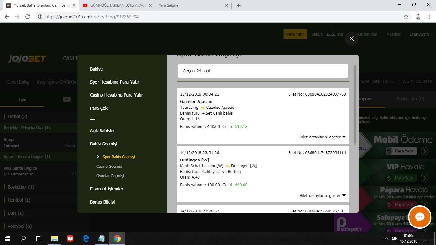Click Mobil Ödeme Para Yatır arrow icon

click(424, 151)
